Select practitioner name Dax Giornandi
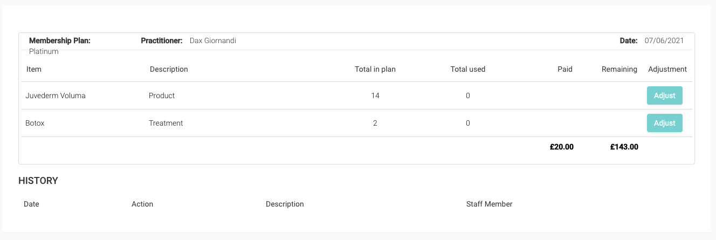 click(x=213, y=40)
